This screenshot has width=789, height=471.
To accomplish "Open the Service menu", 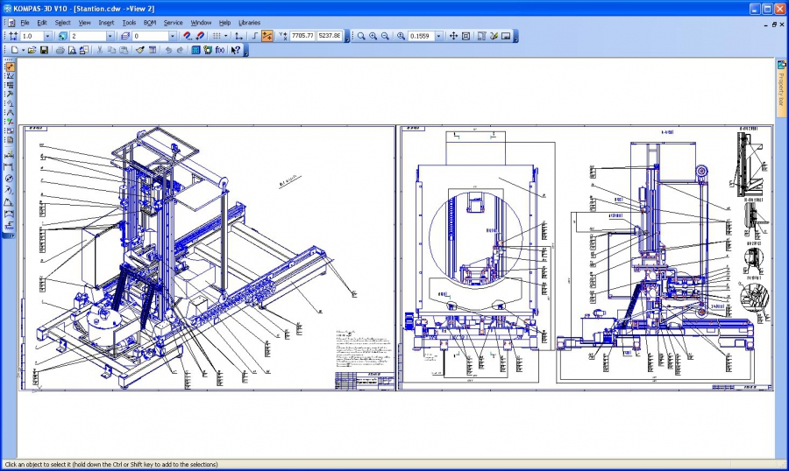I will pyautogui.click(x=174, y=22).
